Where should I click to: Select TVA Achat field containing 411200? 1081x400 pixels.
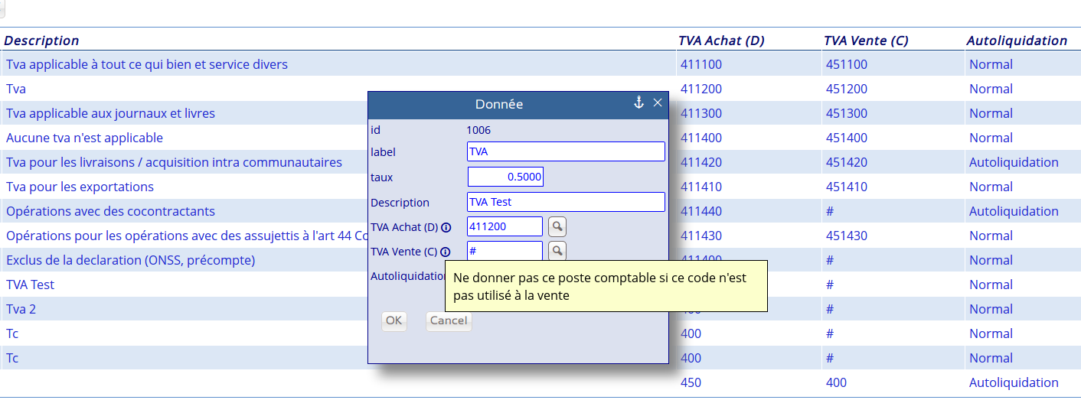[x=505, y=226]
